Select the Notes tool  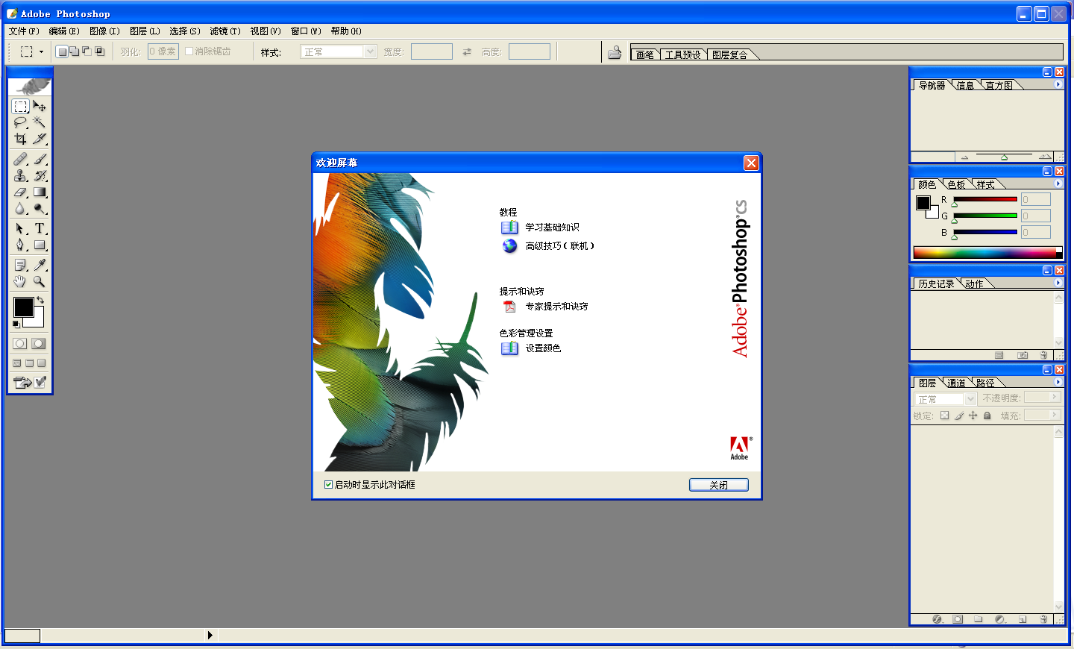pyautogui.click(x=20, y=265)
